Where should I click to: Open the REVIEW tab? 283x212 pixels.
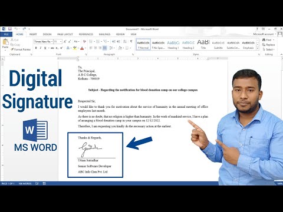pos(120,34)
